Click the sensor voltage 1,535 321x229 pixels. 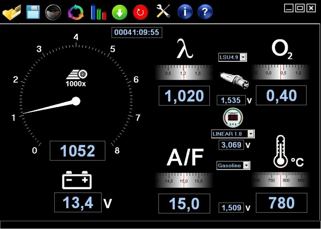pos(231,100)
